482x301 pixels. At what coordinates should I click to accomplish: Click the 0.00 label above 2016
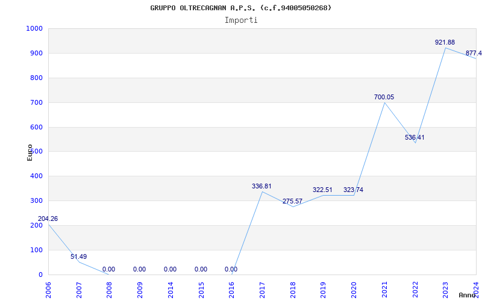click(x=231, y=269)
